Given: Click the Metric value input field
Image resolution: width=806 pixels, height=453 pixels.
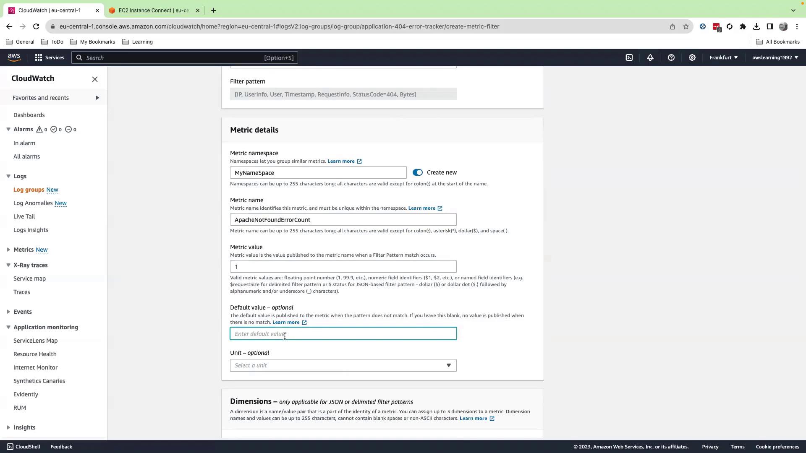Looking at the screenshot, I should [x=343, y=267].
